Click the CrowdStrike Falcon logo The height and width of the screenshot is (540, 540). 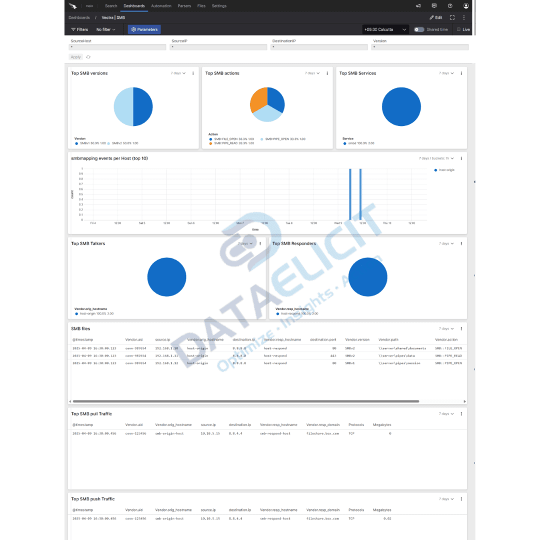pyautogui.click(x=72, y=5)
